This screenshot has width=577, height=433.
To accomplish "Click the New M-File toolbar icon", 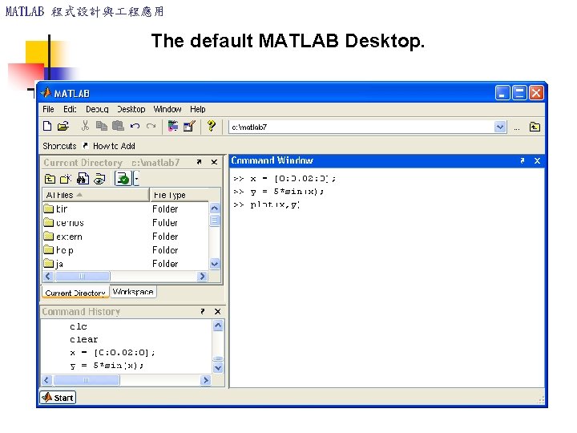I will tap(47, 126).
